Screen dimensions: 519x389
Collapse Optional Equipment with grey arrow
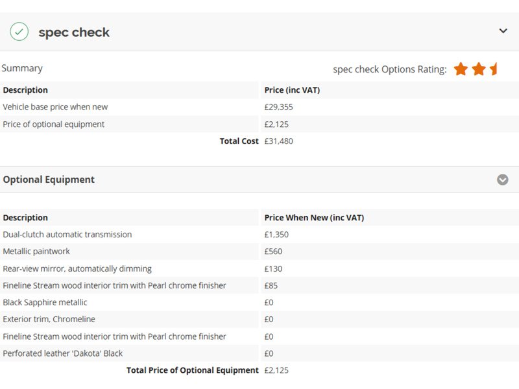(x=502, y=180)
